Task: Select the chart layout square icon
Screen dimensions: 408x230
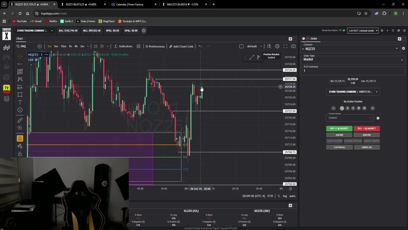Action: [x=241, y=46]
